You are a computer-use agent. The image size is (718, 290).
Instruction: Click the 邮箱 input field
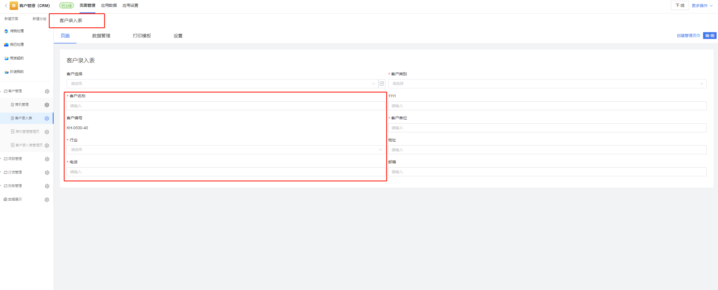coord(547,172)
